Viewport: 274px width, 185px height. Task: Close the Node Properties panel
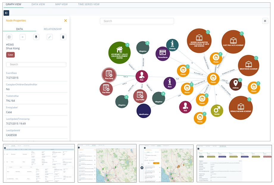click(66, 21)
